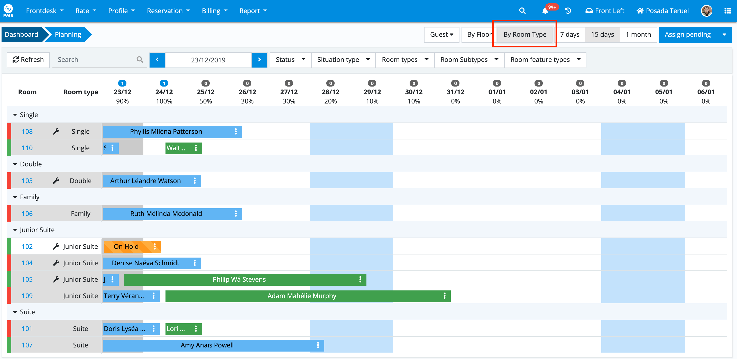
Task: Click the history clock icon
Action: [x=568, y=11]
